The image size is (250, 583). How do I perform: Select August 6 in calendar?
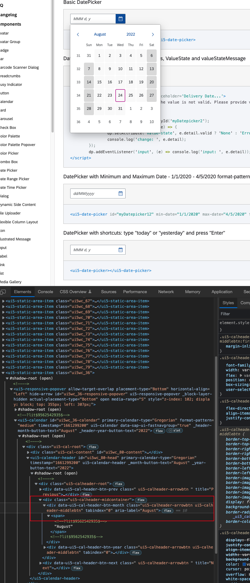pos(152,55)
